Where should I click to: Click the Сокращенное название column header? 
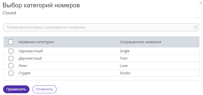click(x=141, y=42)
